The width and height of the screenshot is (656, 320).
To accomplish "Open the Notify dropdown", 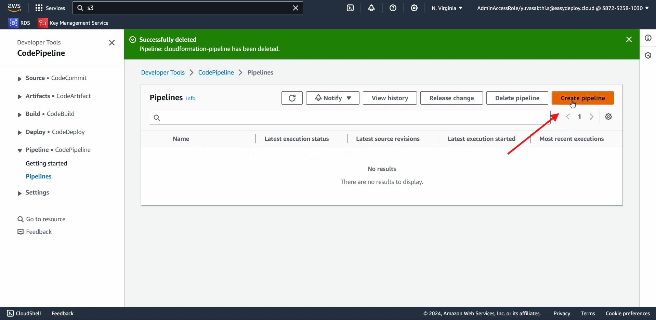I will [333, 98].
